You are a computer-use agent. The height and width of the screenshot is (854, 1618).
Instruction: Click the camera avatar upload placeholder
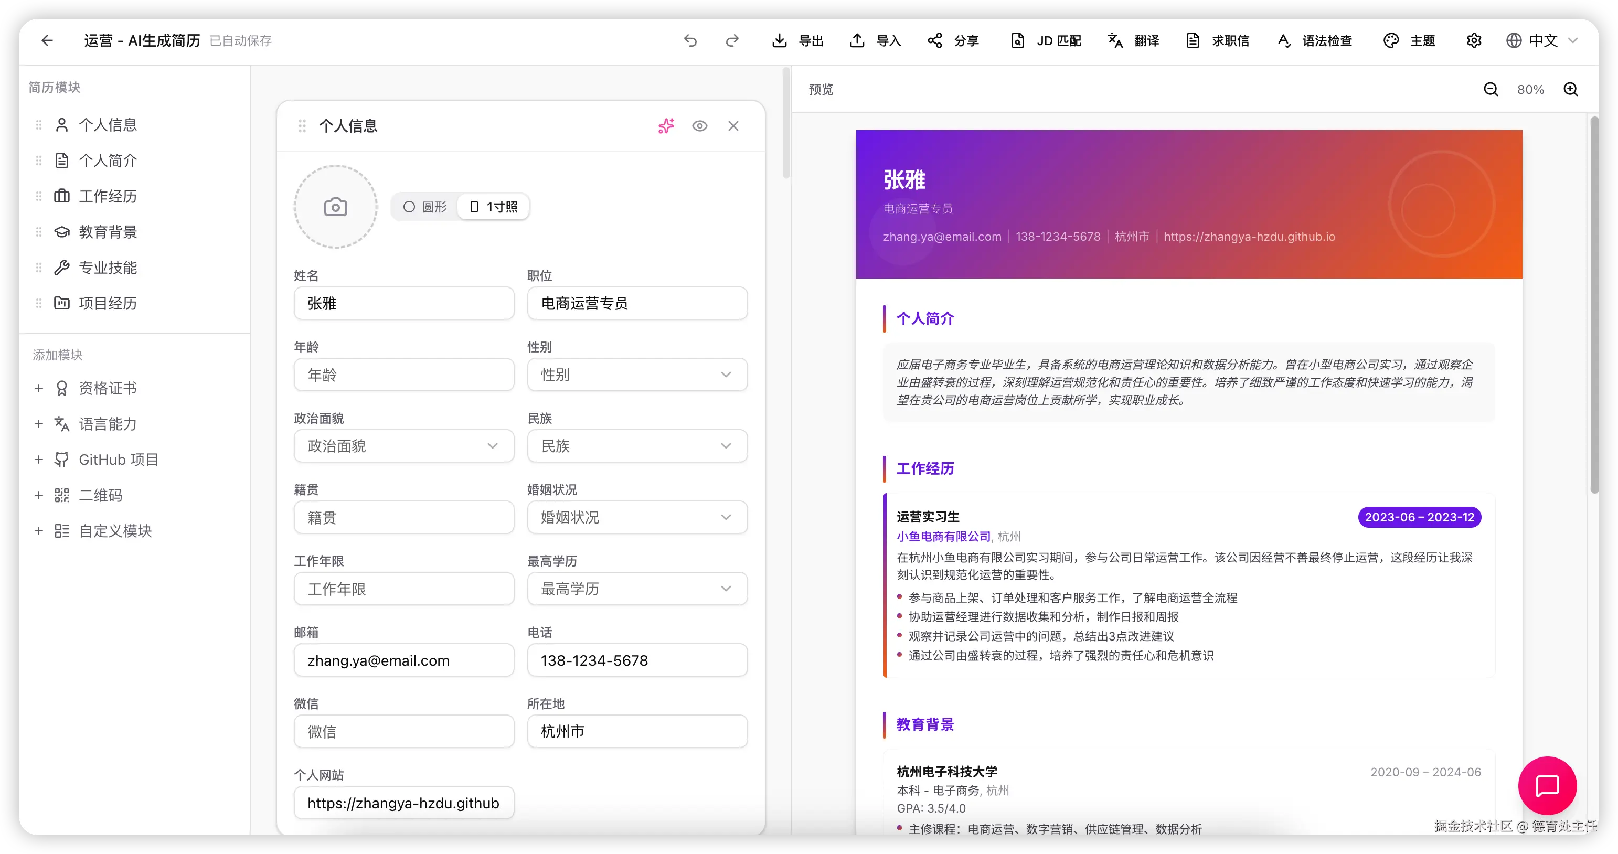(x=335, y=207)
